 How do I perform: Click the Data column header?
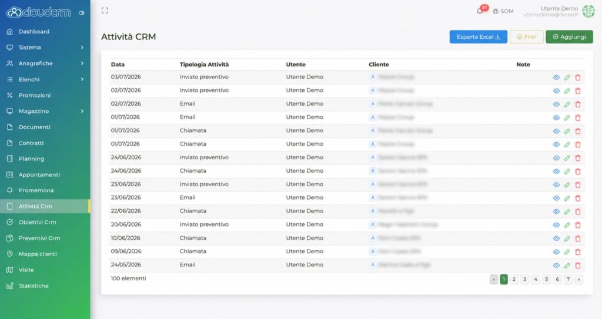tap(118, 65)
